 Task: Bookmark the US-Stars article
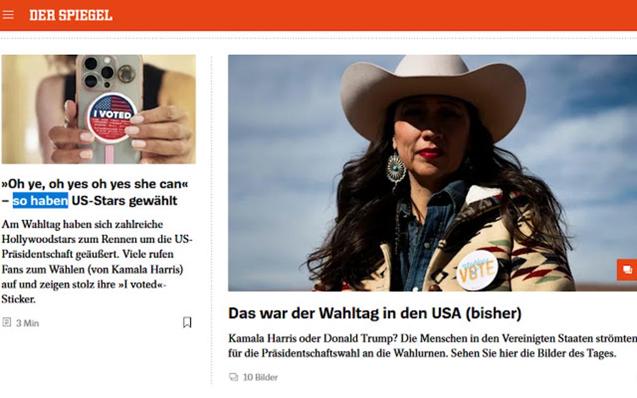click(187, 322)
